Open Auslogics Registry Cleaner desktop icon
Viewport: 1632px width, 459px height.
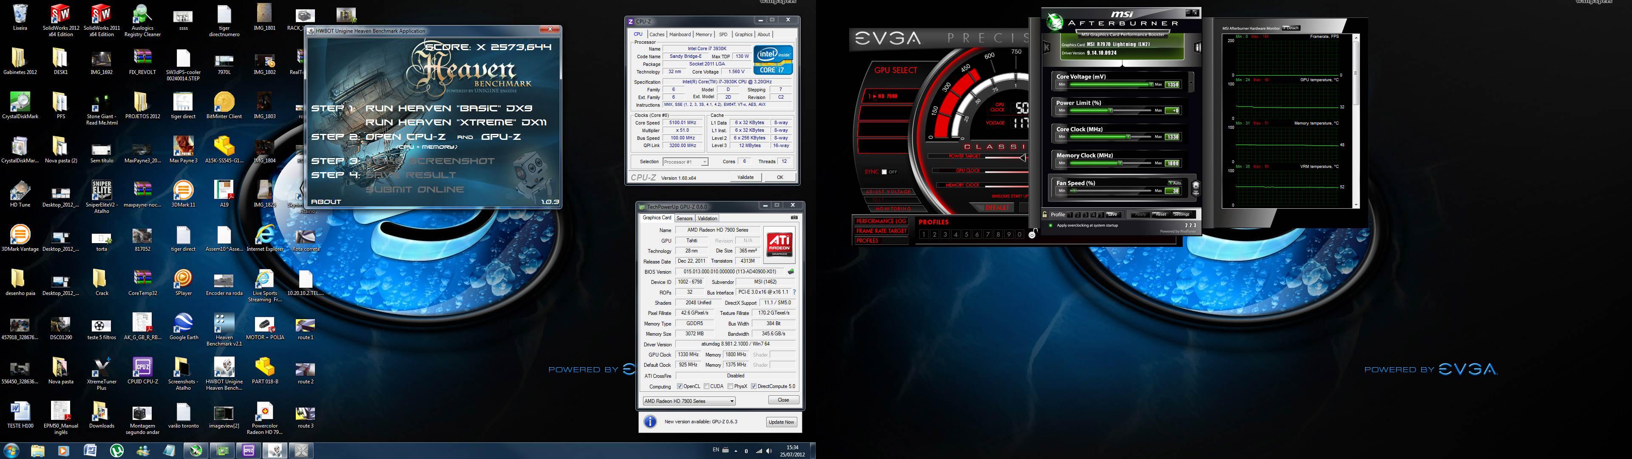click(x=142, y=20)
